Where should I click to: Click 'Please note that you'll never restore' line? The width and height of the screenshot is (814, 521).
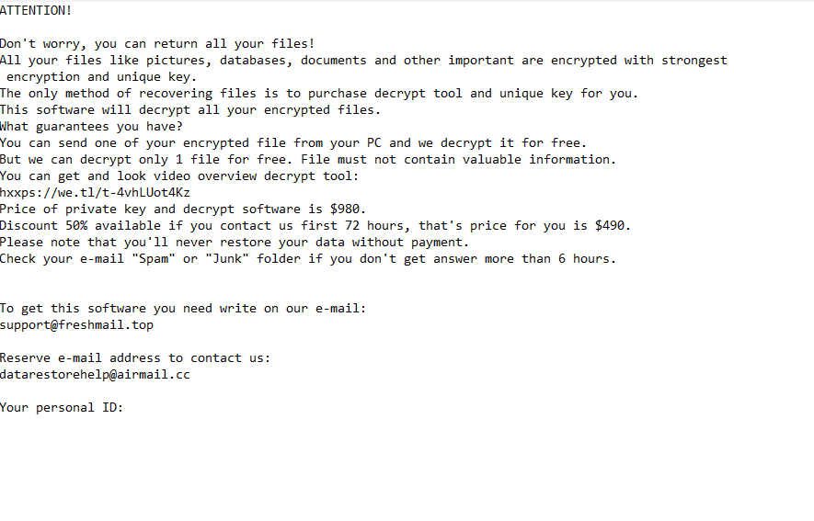pos(235,242)
